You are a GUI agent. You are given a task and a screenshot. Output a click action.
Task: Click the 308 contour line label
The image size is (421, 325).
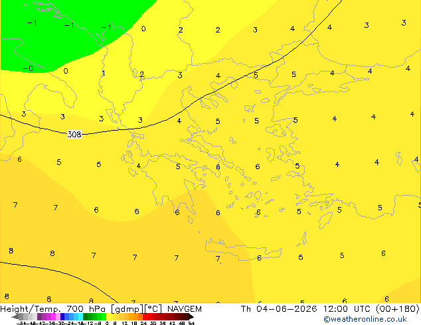point(74,134)
